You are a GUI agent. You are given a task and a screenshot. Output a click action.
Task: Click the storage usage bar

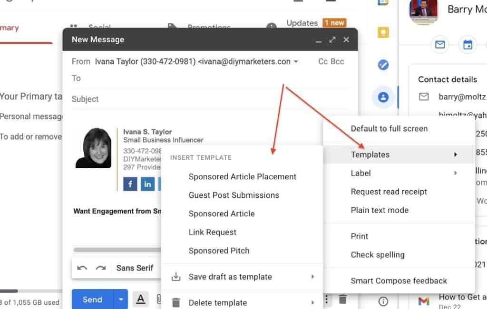(31, 291)
